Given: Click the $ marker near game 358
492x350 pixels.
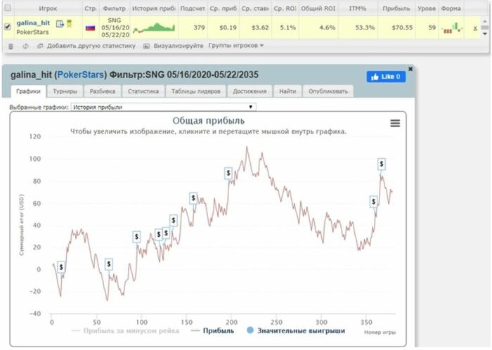Looking at the screenshot, I should click(373, 201).
